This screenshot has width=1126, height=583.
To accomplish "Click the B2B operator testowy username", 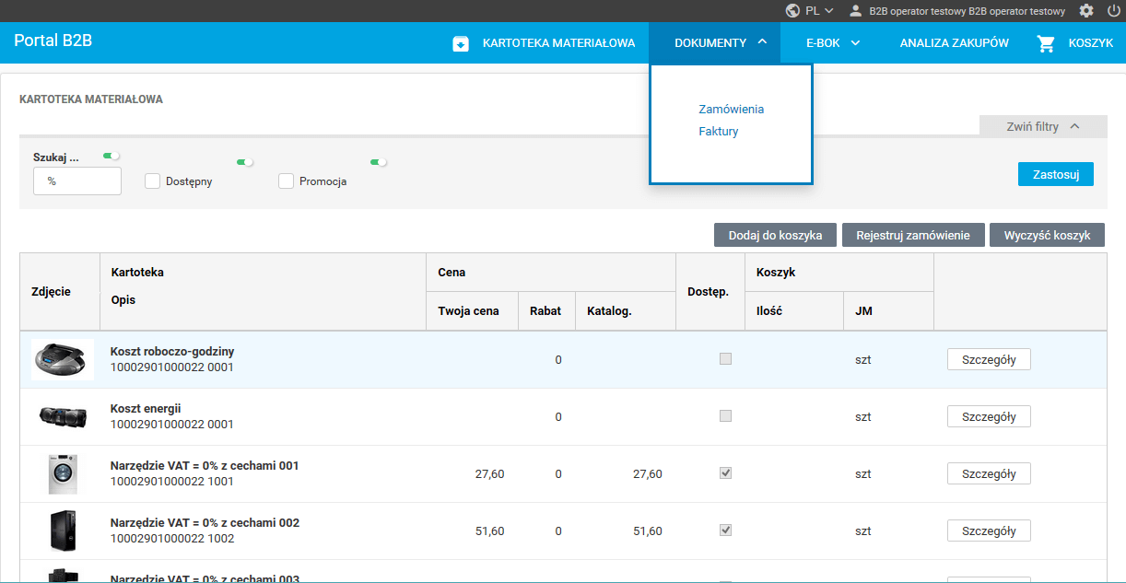I will [x=967, y=12].
